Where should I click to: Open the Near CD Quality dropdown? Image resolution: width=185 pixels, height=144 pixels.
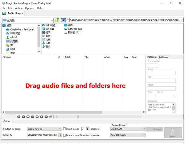[x=128, y=135]
